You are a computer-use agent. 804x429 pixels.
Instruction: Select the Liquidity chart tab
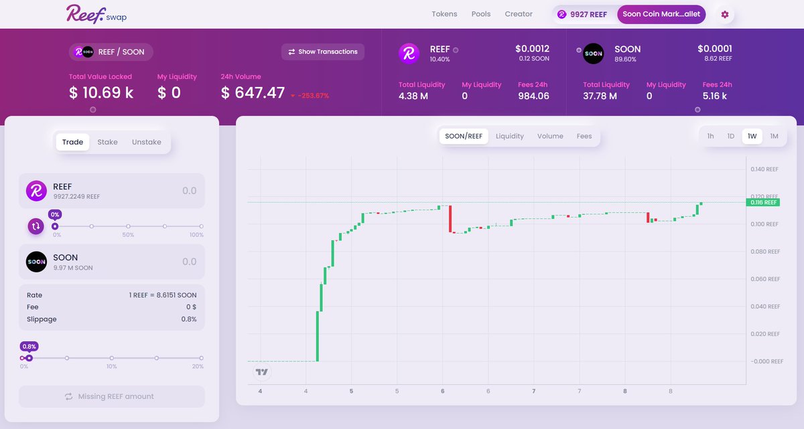point(510,136)
